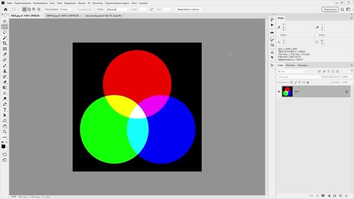Screen dimensions: 354x199
Task: Swap width and height values button
Action: coord(152,9)
